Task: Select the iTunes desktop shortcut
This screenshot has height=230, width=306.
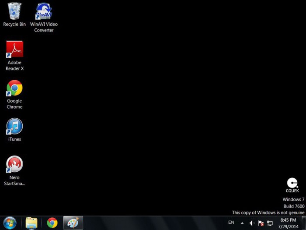Action: (14, 130)
